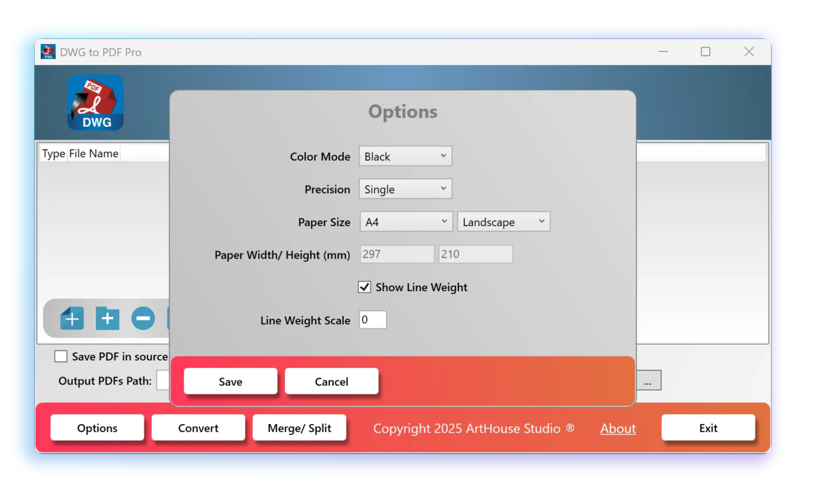Open the A4 paper size dropdown
Image resolution: width=817 pixels, height=499 pixels.
pos(406,221)
